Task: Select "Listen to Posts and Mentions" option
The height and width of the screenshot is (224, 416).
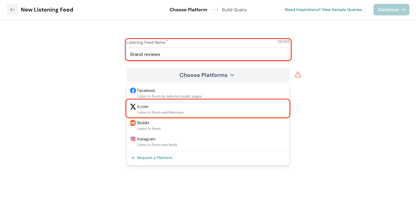Action: [x=160, y=113]
